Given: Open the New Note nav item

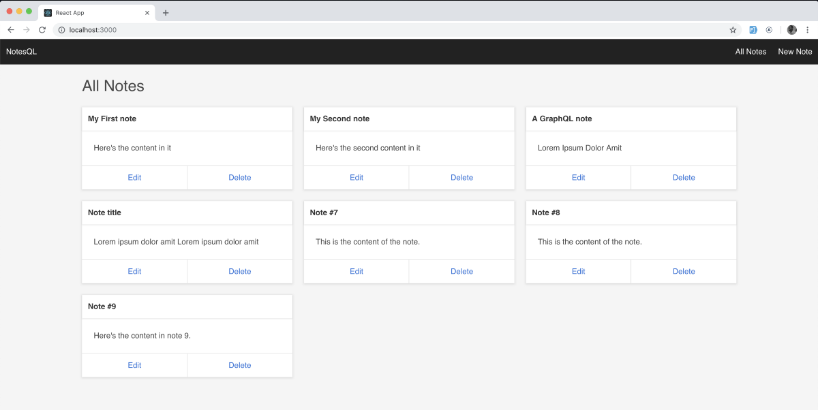Looking at the screenshot, I should [795, 52].
